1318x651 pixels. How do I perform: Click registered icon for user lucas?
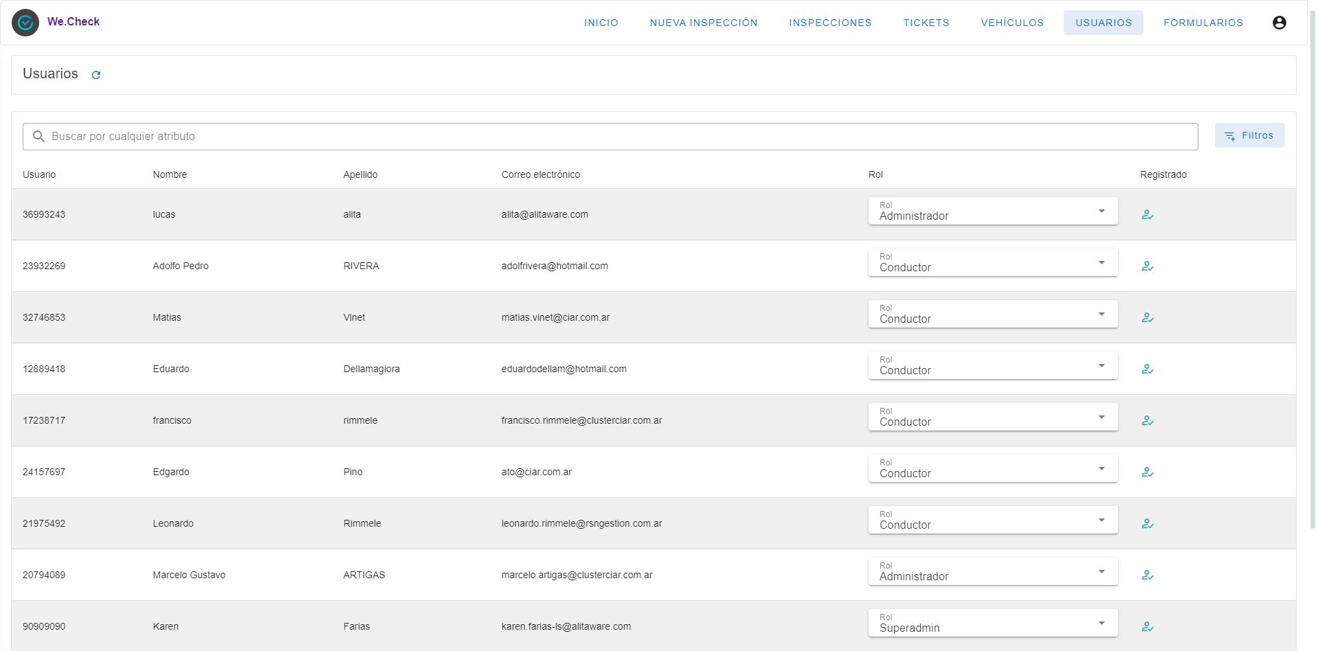(1147, 215)
